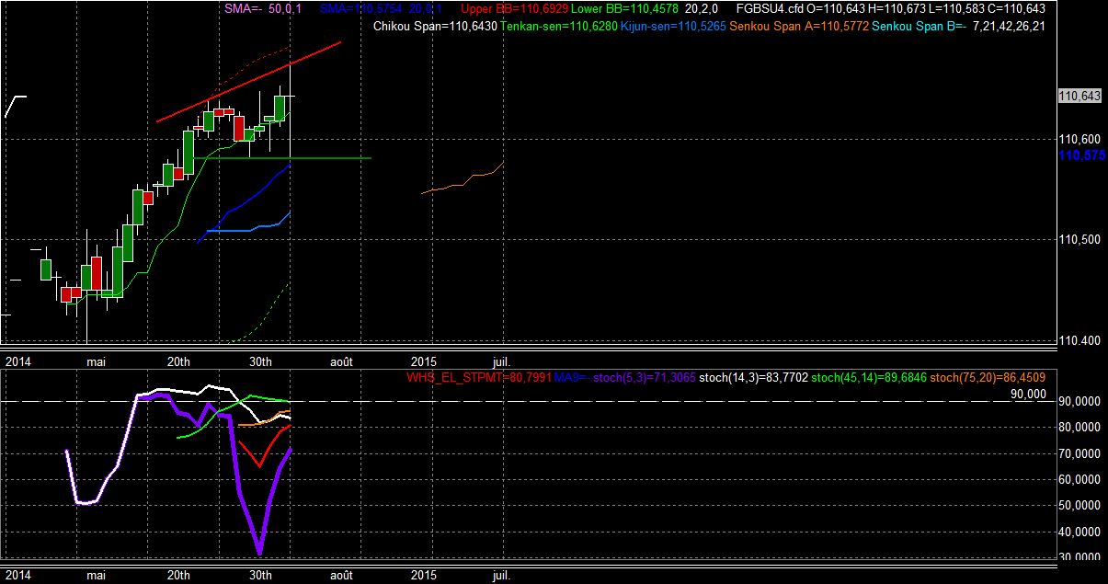This screenshot has width=1108, height=584.
Task: Click the blue 110,575 price axis value
Action: pos(1081,156)
